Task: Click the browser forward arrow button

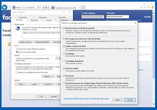Action: tap(10, 7)
